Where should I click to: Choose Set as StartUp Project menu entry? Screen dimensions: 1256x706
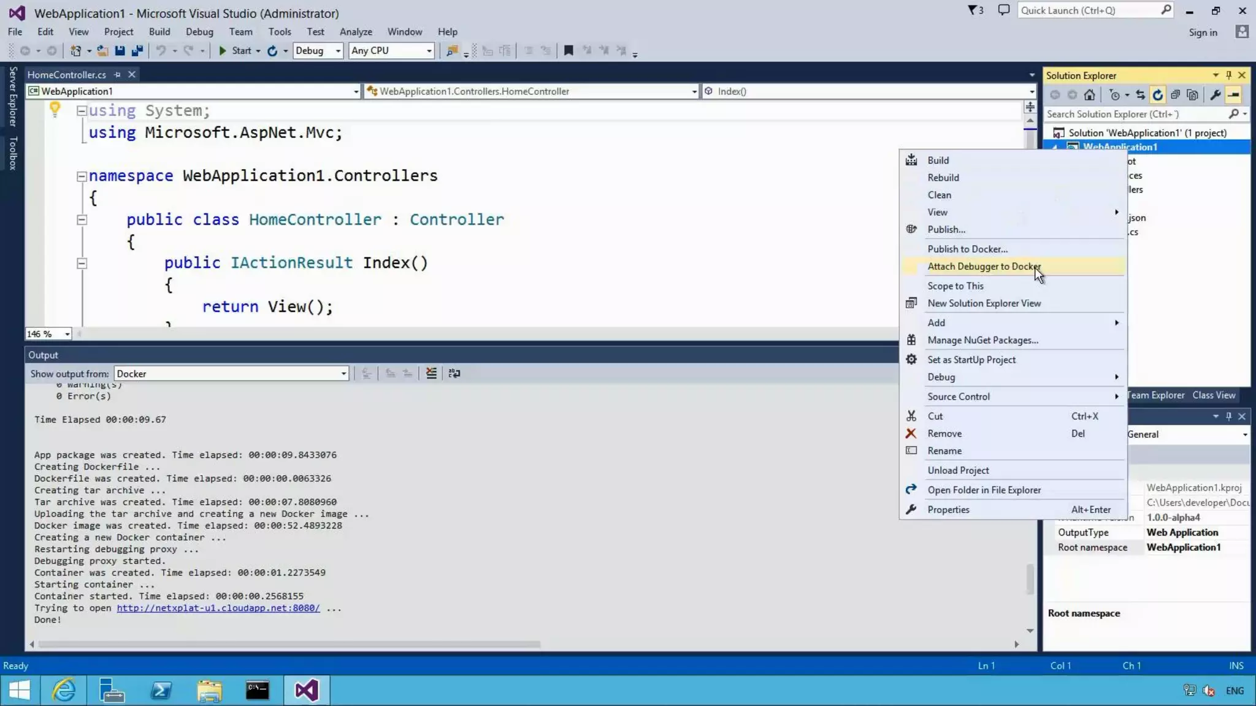click(x=1013, y=360)
